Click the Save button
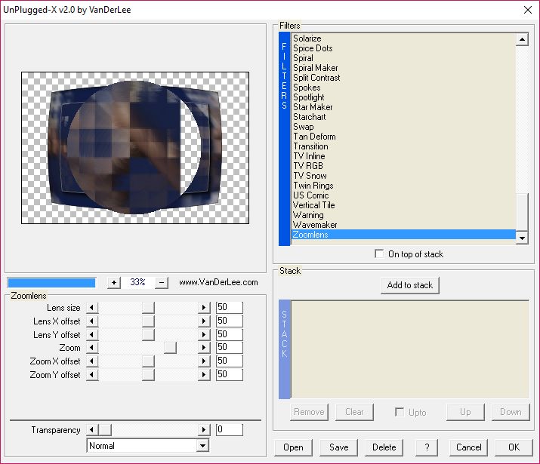 [339, 447]
